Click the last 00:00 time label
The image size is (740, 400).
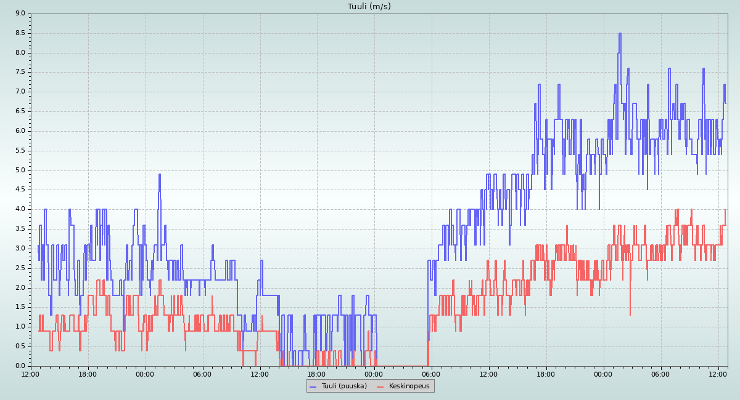(x=603, y=374)
